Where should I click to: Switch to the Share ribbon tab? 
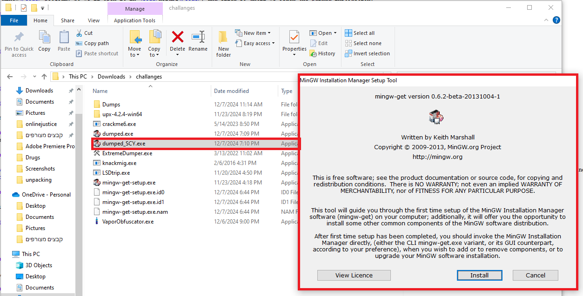click(x=67, y=20)
